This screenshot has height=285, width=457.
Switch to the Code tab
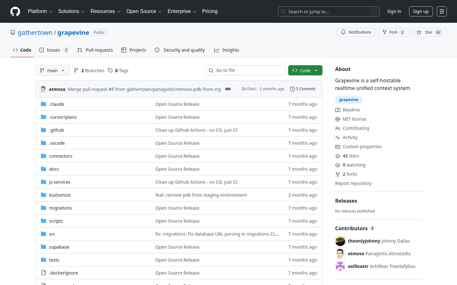point(22,50)
